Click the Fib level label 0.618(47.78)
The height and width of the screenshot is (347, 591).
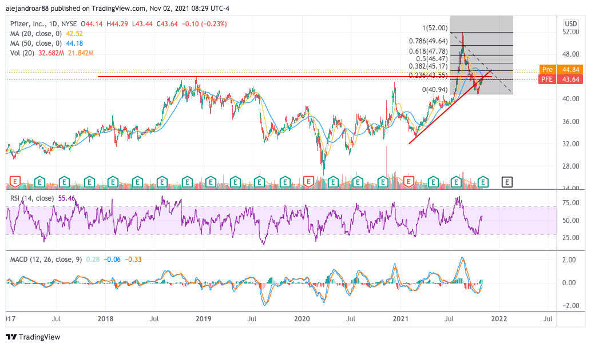point(429,51)
